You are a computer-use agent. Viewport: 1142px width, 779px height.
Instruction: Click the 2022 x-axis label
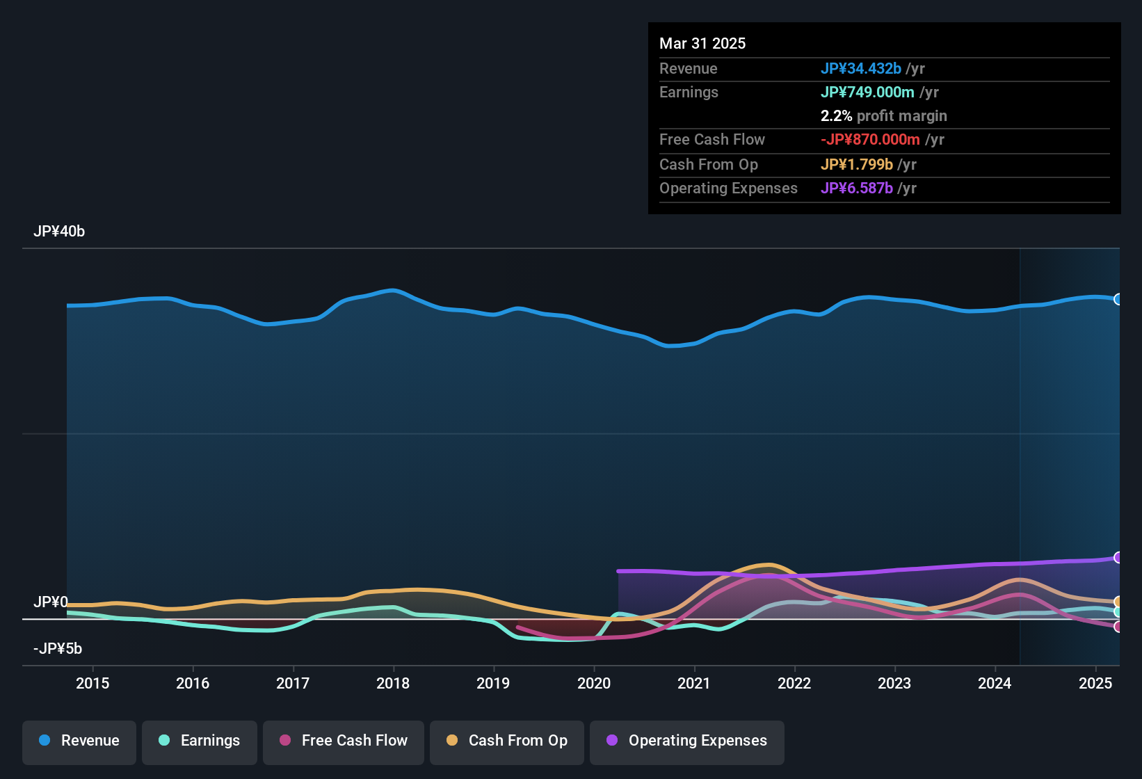[x=794, y=683]
